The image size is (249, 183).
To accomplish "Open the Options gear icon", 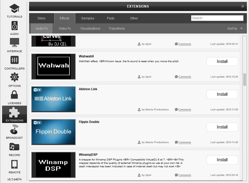I will pyautogui.click(x=14, y=77).
